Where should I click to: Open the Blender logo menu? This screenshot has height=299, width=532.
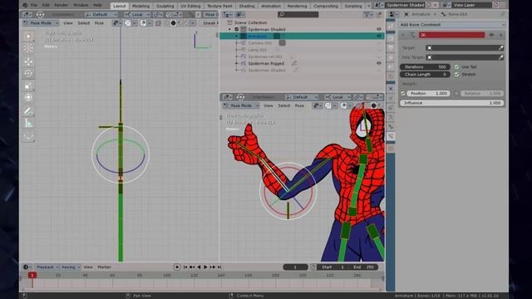pyautogui.click(x=25, y=5)
